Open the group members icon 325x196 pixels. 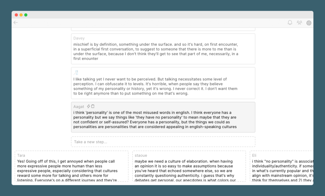tap(299, 23)
